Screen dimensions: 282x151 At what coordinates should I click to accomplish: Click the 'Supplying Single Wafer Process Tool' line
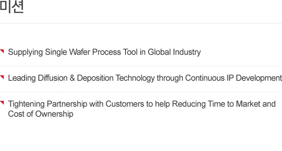tap(104, 52)
